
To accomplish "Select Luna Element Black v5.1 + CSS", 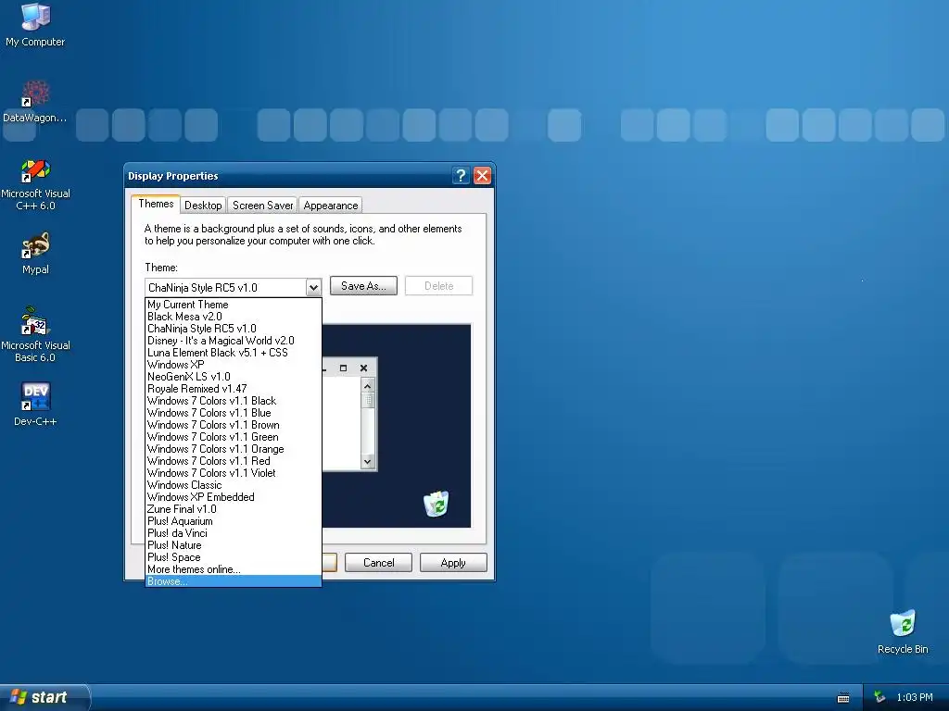I will click(x=233, y=353).
